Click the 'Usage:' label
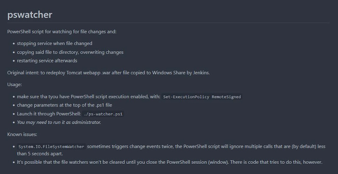 tap(14, 85)
